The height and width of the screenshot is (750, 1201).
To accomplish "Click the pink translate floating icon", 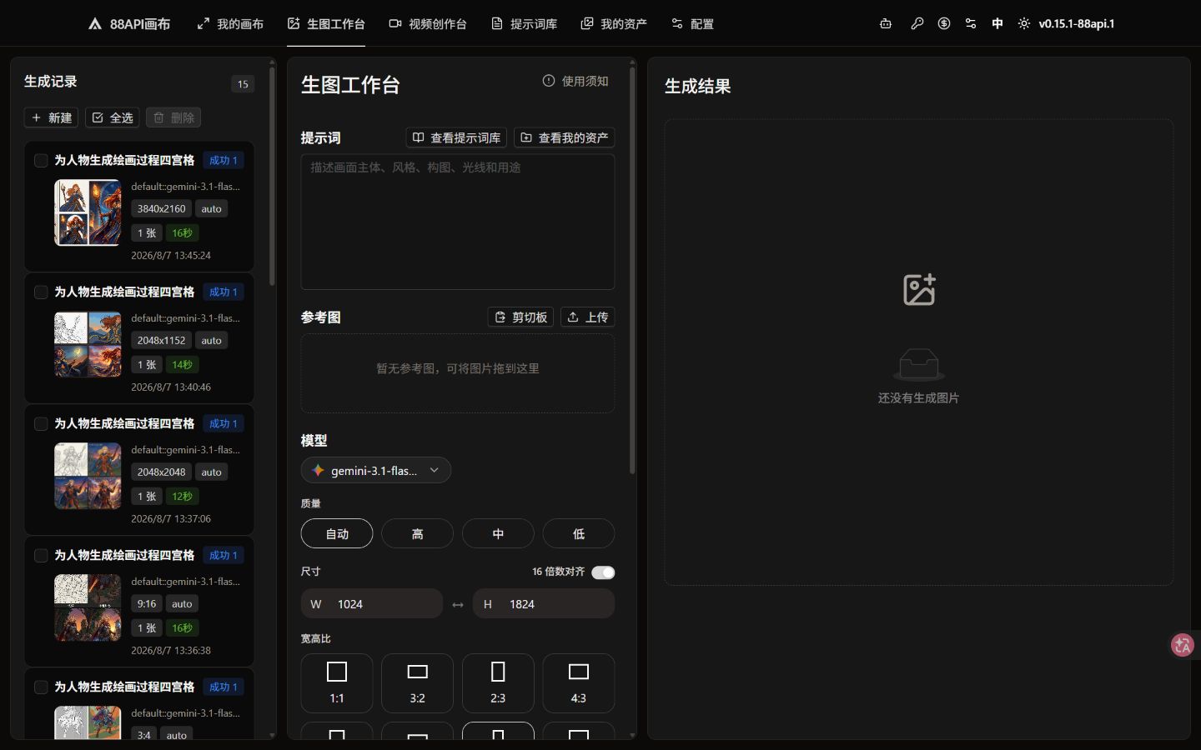I will tap(1183, 645).
